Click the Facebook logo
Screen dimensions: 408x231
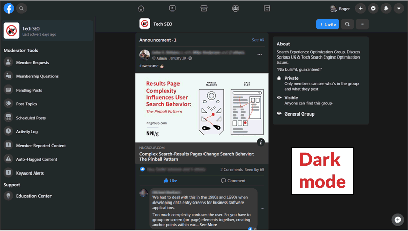[x=9, y=8]
